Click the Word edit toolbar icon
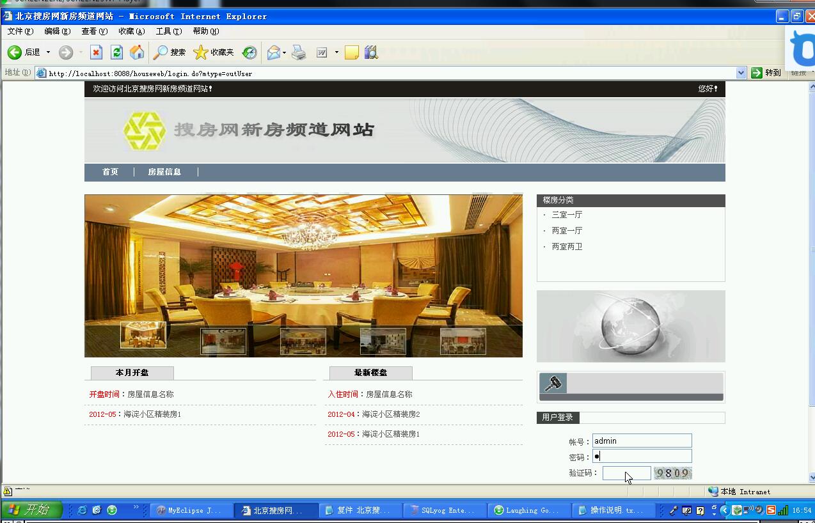Viewport: 815px width, 523px height. click(x=322, y=52)
